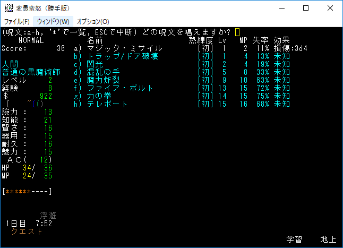This screenshot has height=248, width=343.
Task: Click the 地上 location indicator
Action: click(x=328, y=240)
